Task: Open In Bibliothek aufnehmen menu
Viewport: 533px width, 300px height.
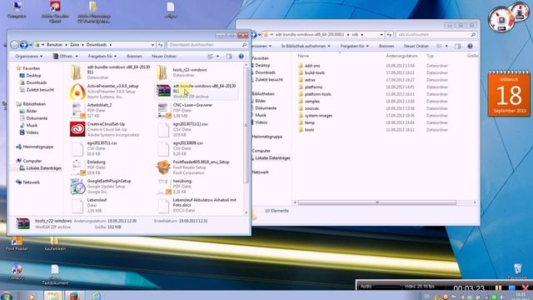Action: (306, 46)
